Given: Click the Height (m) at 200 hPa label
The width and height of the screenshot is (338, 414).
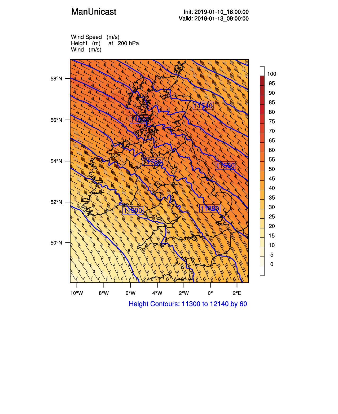Looking at the screenshot, I should pos(105,43).
